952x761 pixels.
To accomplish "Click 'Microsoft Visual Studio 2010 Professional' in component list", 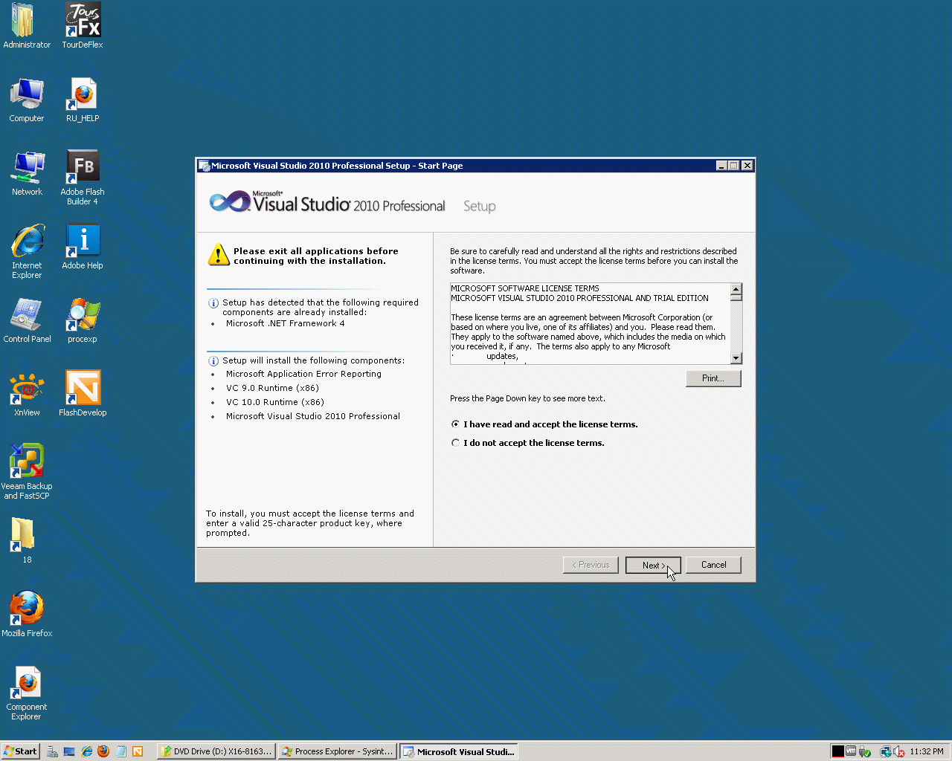I will tap(313, 416).
